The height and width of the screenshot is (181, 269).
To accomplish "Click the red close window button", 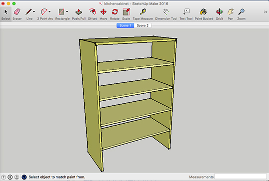I will pos(3,3).
